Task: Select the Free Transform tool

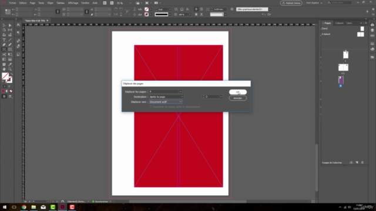Action: click(x=10, y=55)
